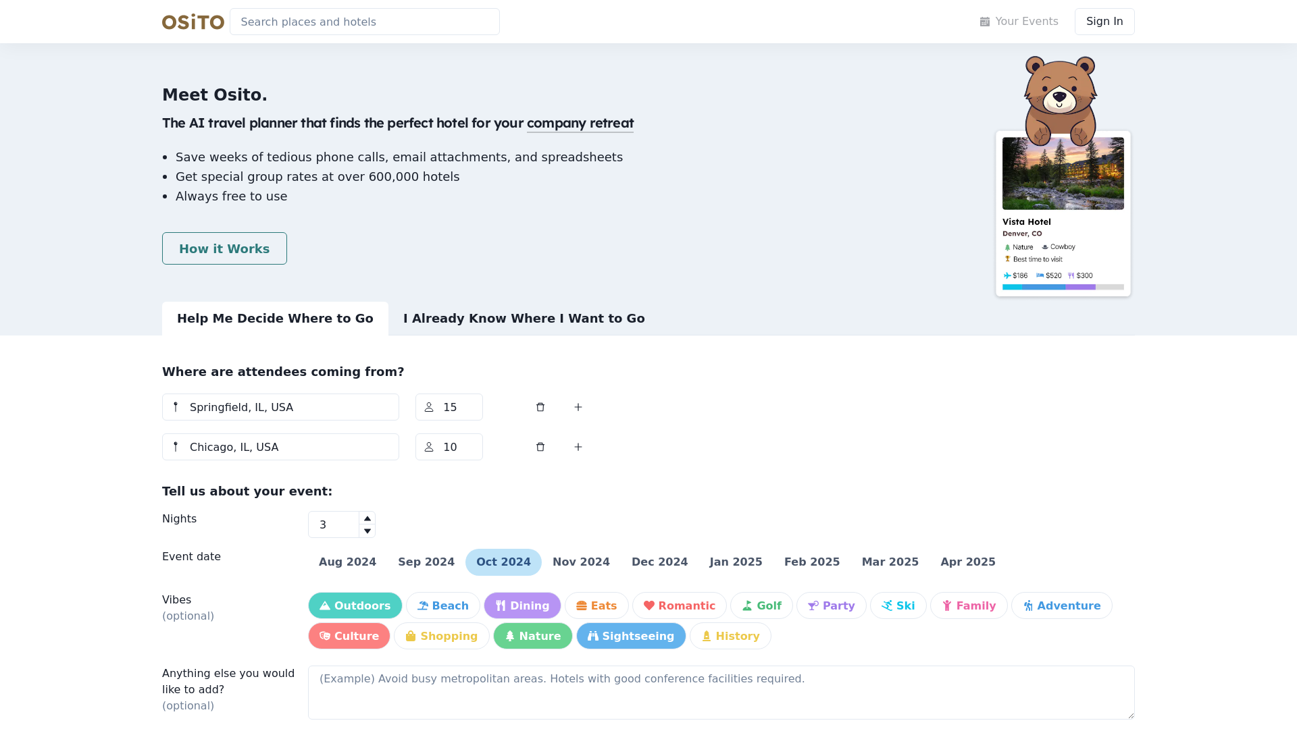Select Sep 2024 as event date
1297x729 pixels.
[x=426, y=562]
